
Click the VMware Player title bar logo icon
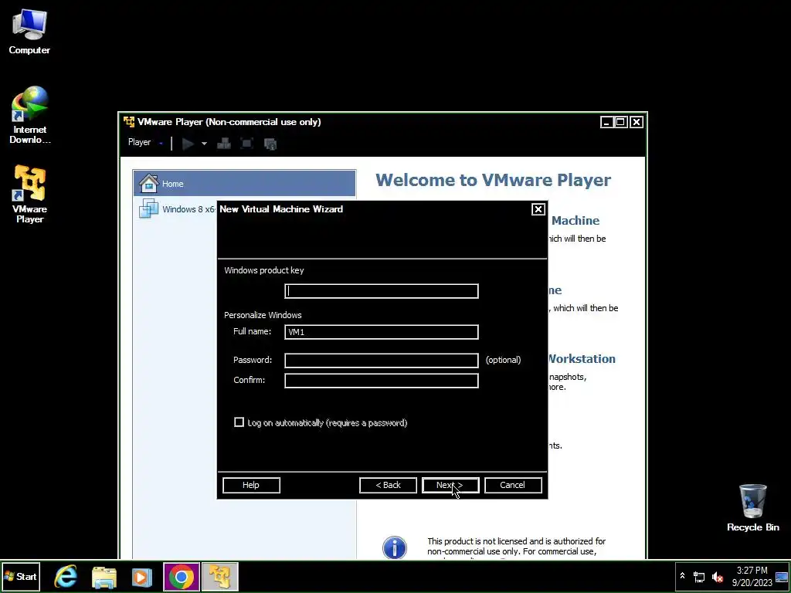(x=129, y=121)
